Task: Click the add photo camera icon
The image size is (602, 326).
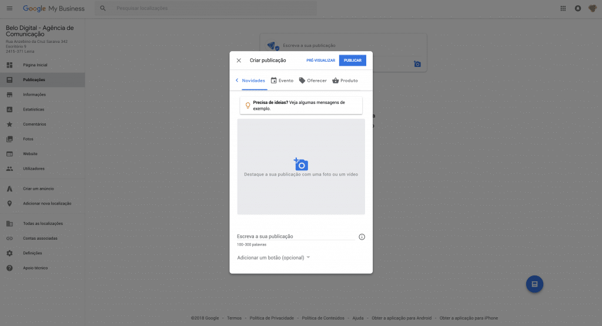Action: pyautogui.click(x=301, y=164)
